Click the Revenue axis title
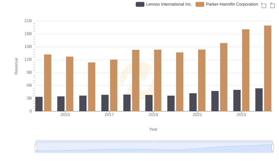 click(16, 66)
